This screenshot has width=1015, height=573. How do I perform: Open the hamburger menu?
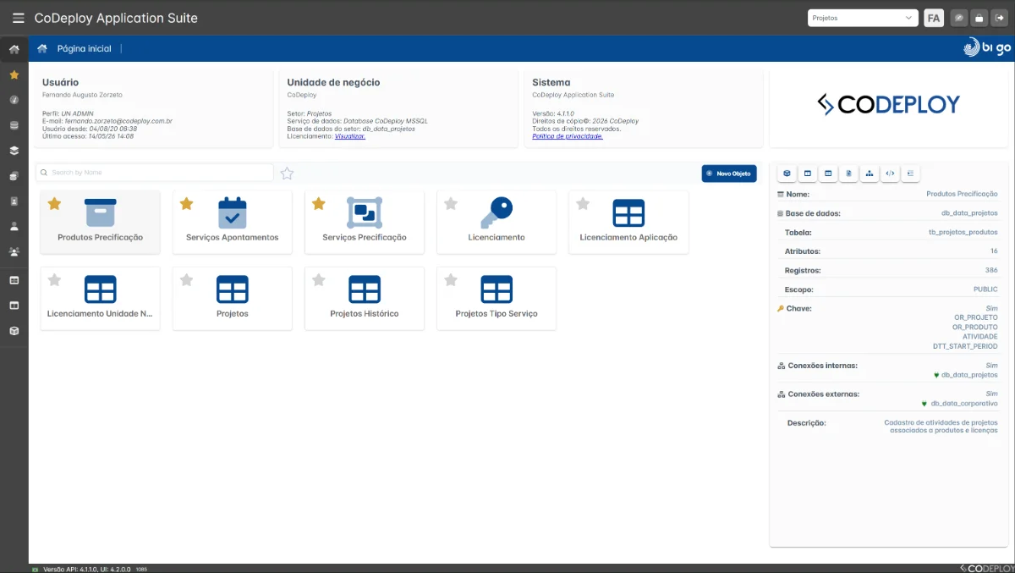click(x=18, y=18)
